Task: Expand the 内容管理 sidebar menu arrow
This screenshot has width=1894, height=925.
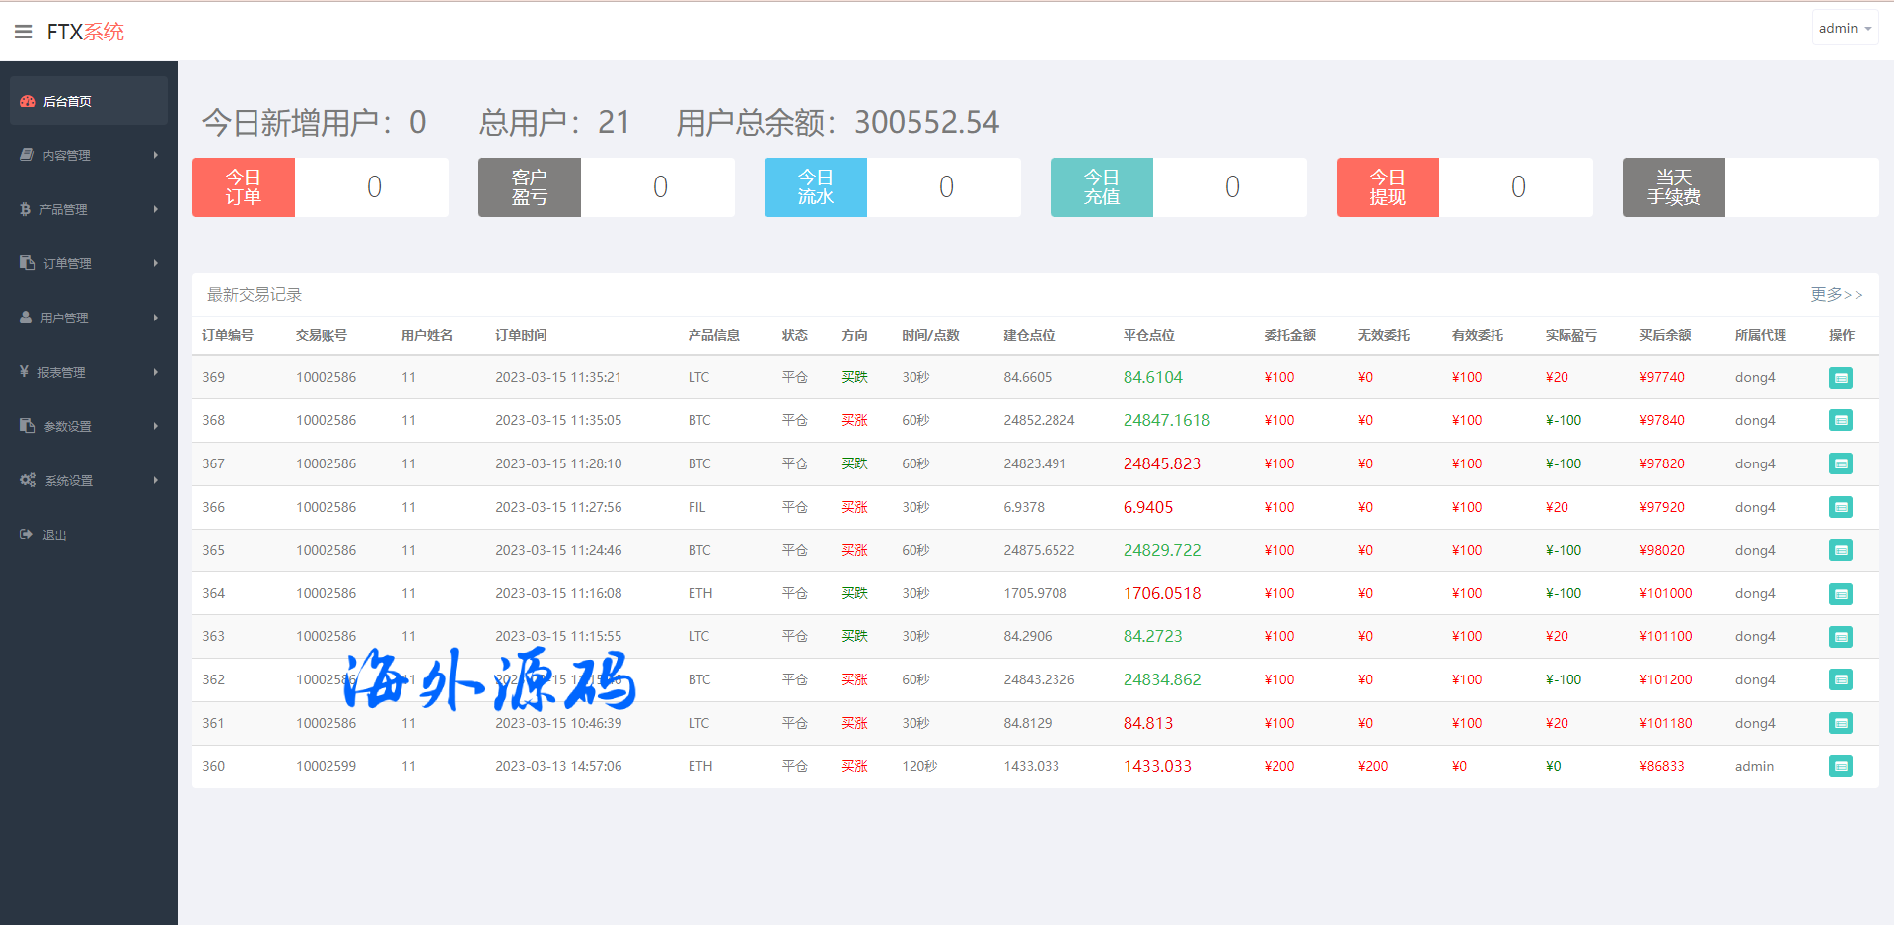Action: 156,155
